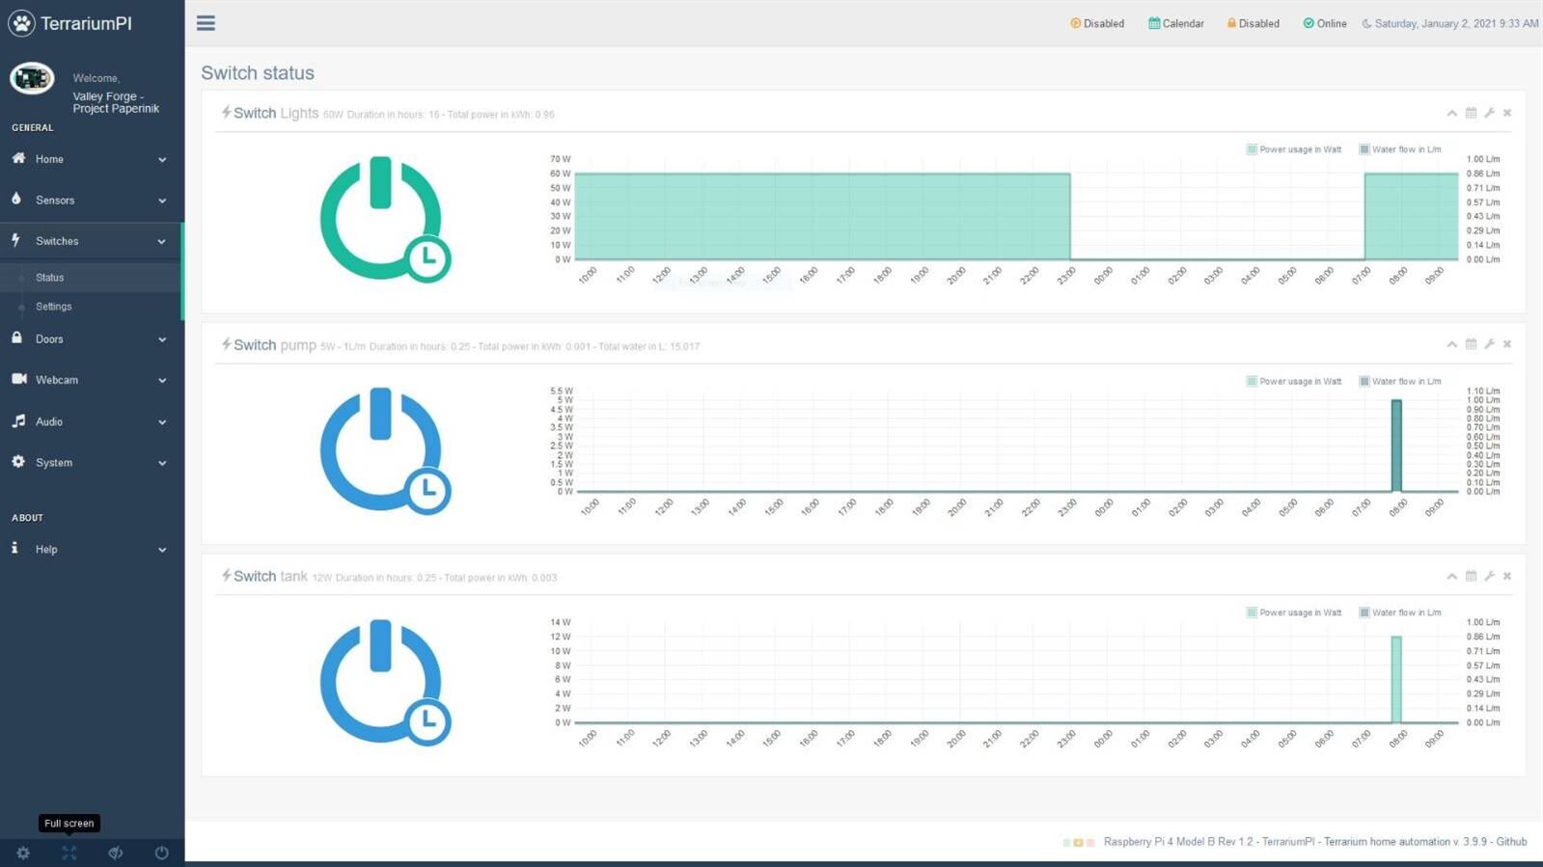Open wrench settings for Switch Lights
Screen dimensions: 1543x867
pos(1489,113)
